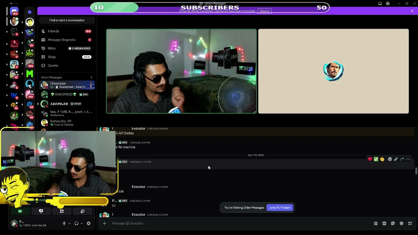
Task: Open Message Requests
Action: [67, 40]
